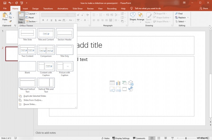Switch to Reading view
The image size is (212, 140).
(x=165, y=138)
